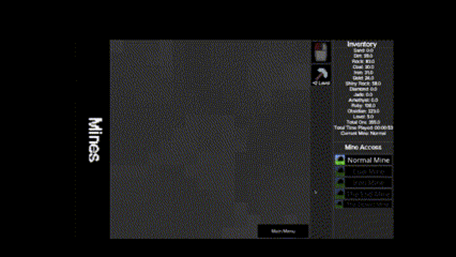Click the Shiny Rock count
Viewport: 456px width, 257px height.
(x=363, y=84)
